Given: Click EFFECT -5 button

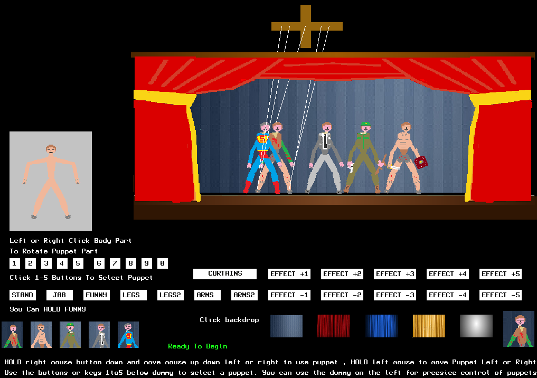Looking at the screenshot, I should click(x=501, y=295).
